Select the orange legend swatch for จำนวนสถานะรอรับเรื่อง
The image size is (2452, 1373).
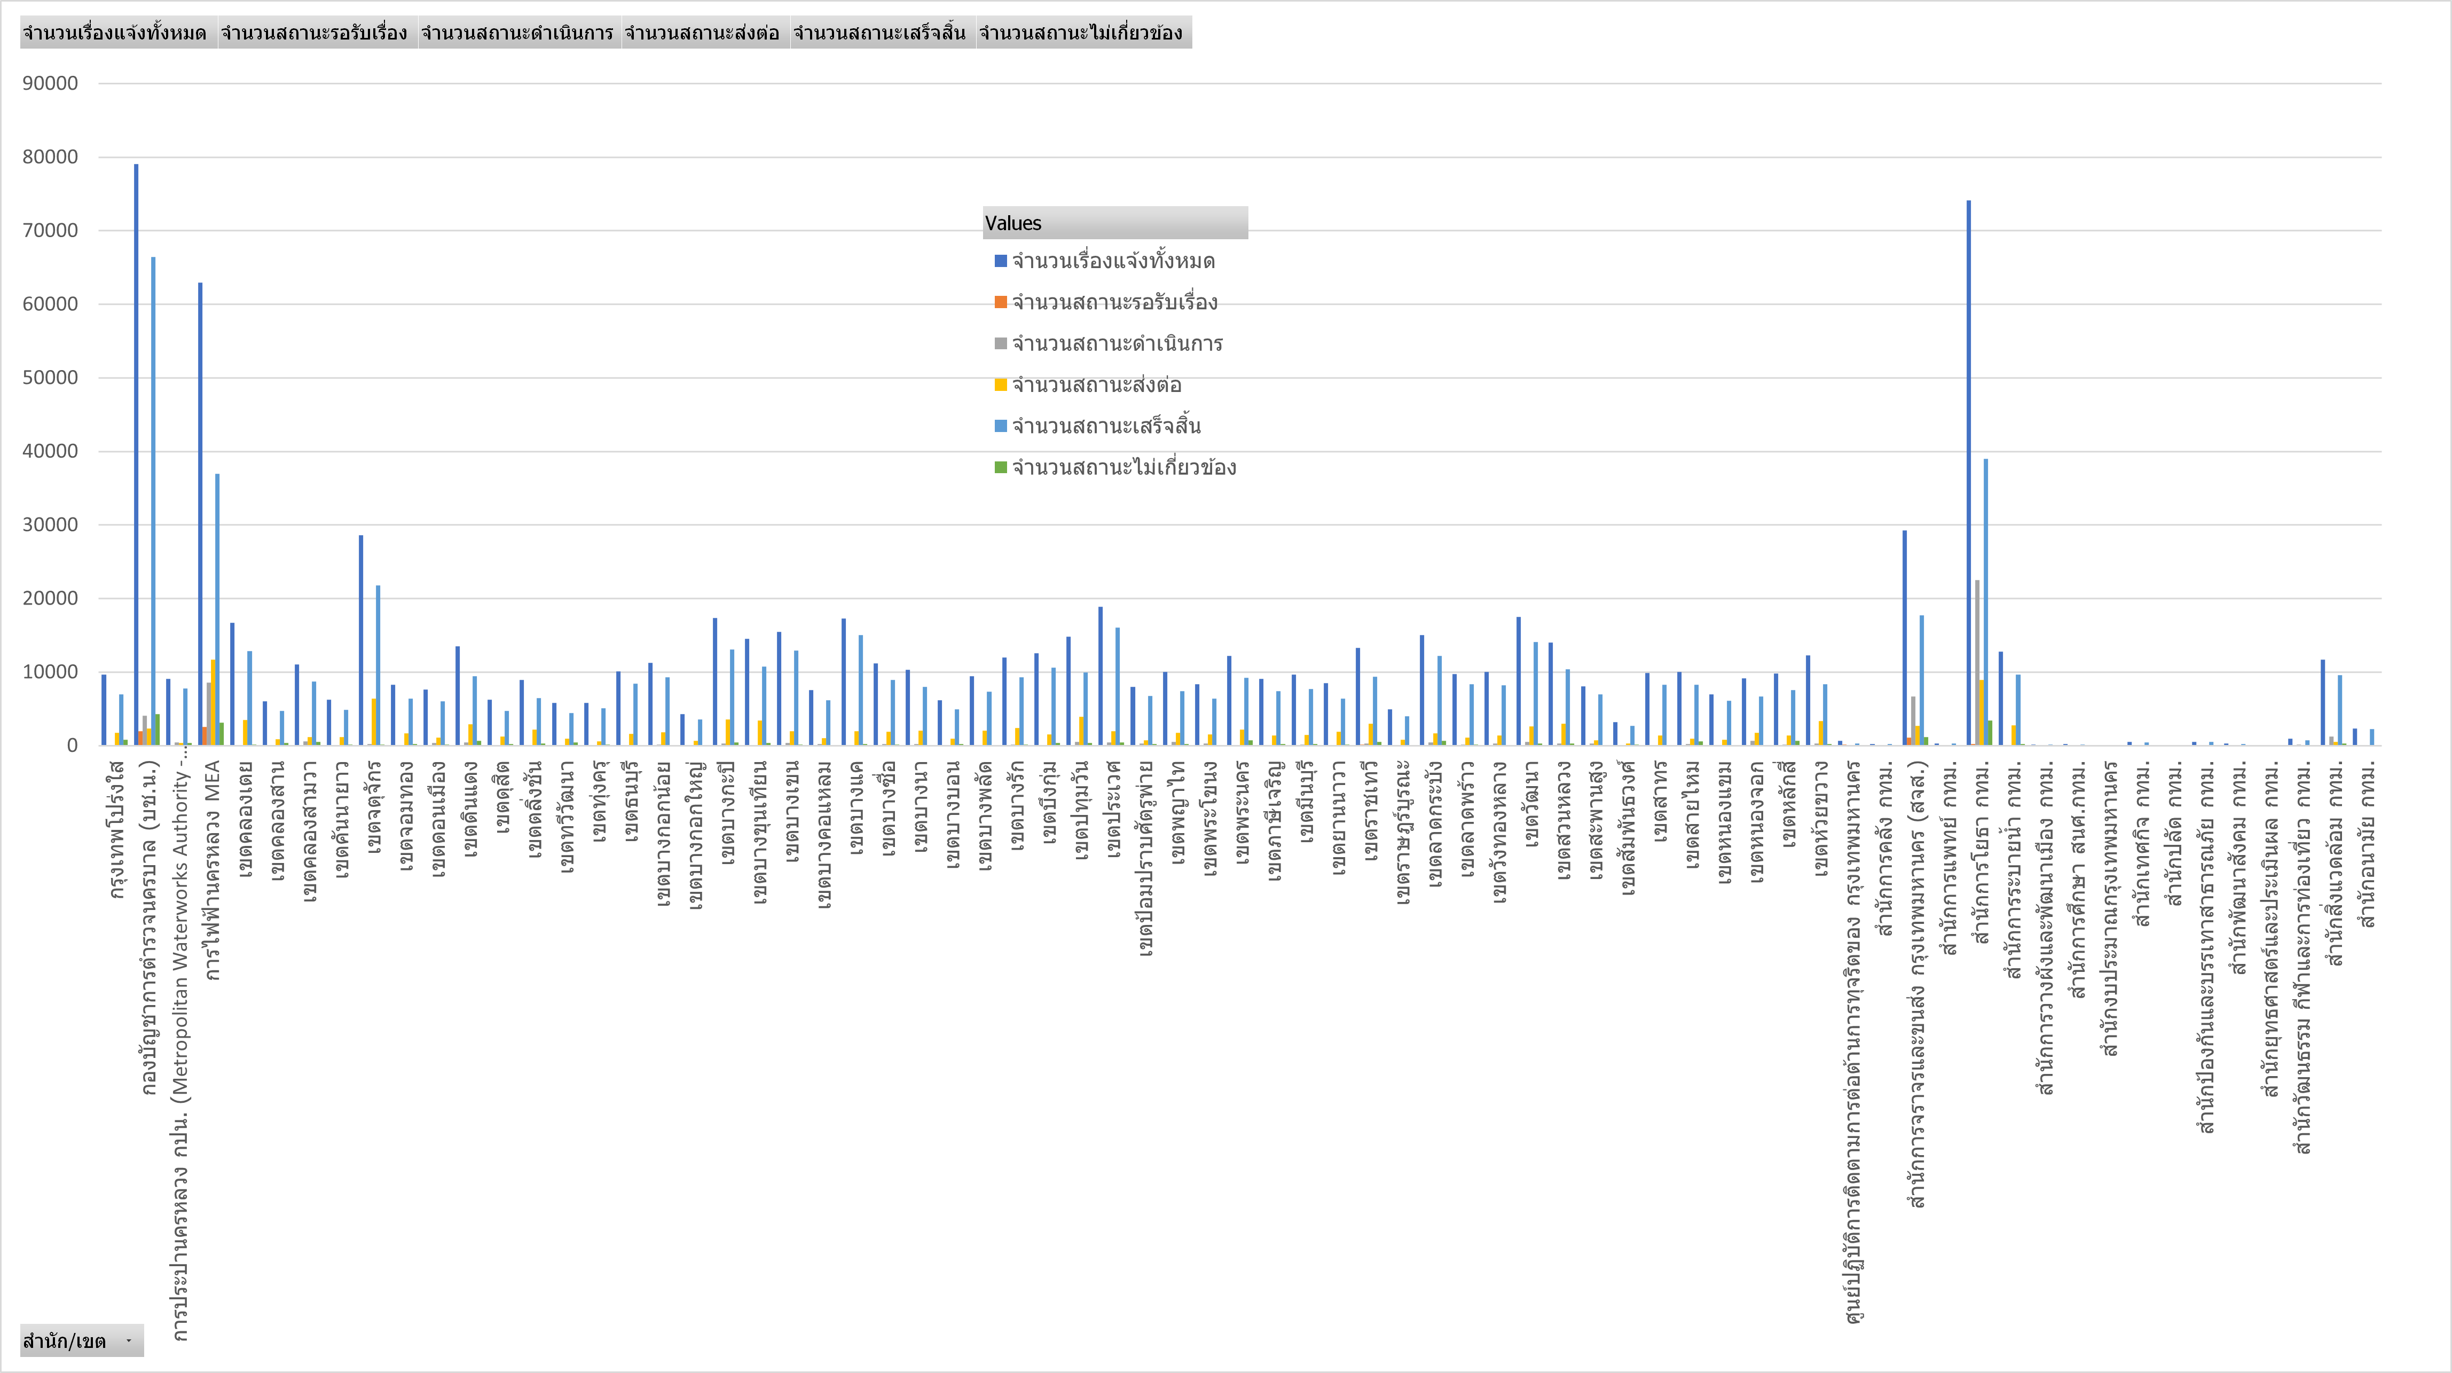click(1001, 302)
